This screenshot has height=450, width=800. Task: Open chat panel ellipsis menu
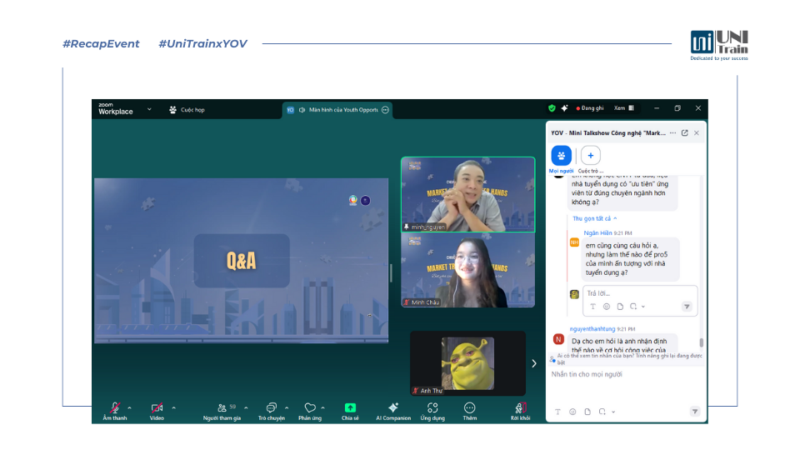[x=673, y=132]
